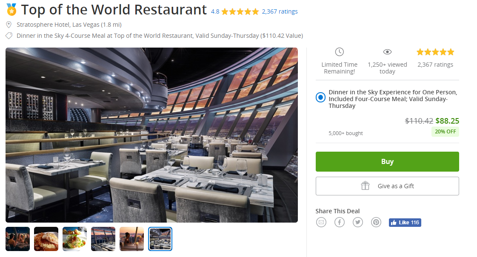Click the Facebook Like 116 button
477x257 pixels.
click(405, 222)
